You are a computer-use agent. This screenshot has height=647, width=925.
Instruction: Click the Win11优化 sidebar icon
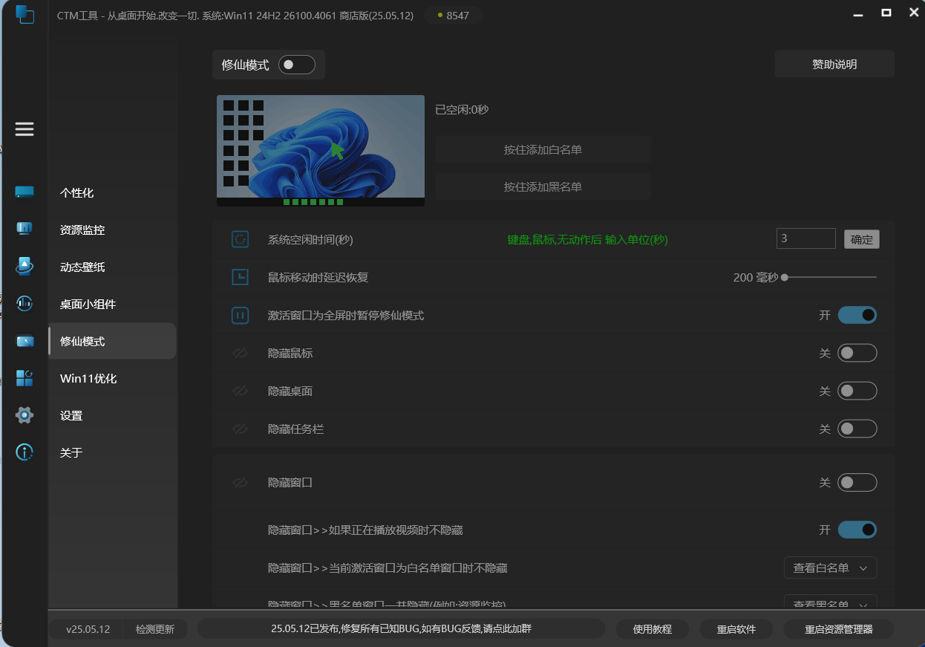[24, 378]
